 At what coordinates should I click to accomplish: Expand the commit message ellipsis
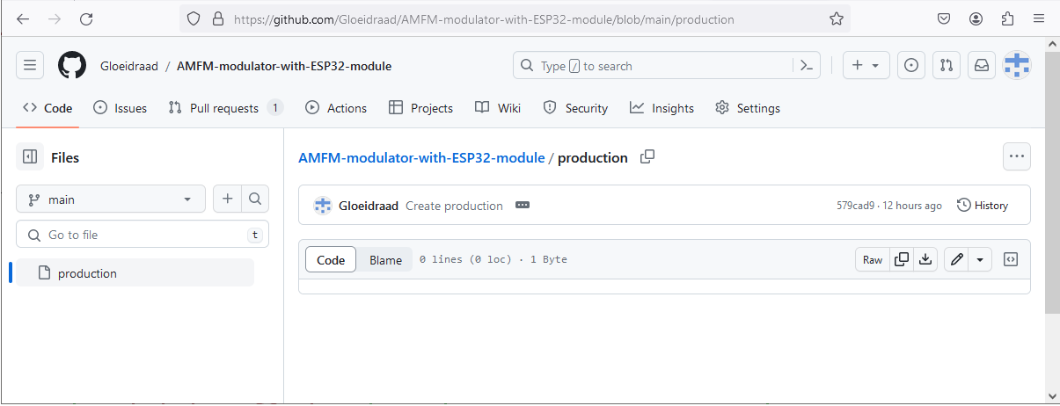(523, 206)
